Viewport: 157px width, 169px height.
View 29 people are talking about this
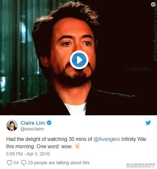click(x=59, y=163)
